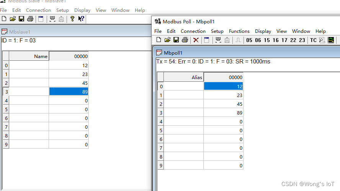Open Window menu in Modbus Poll
The height and width of the screenshot is (191, 340).
pyautogui.click(x=301, y=31)
